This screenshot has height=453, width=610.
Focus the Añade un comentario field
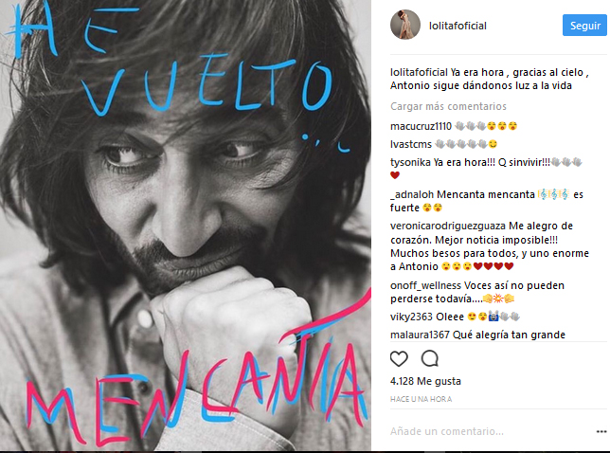pos(491,431)
